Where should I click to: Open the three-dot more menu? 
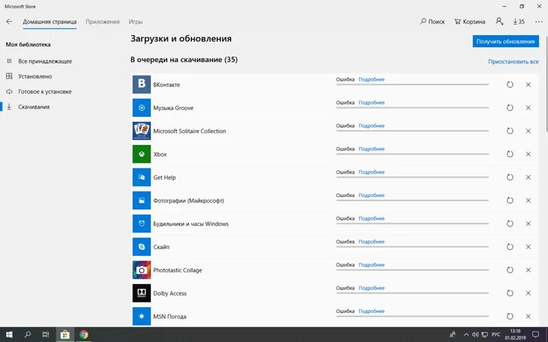tap(538, 22)
